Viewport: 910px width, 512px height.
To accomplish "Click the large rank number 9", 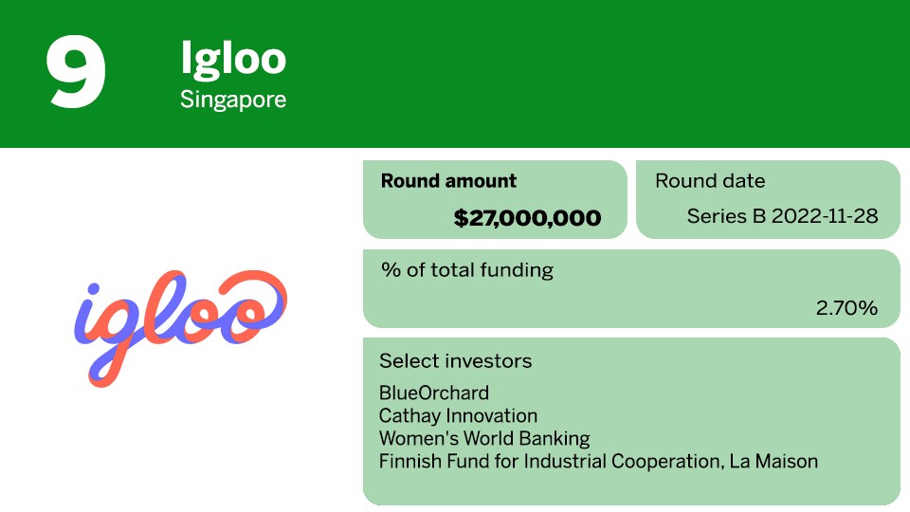I will 76,72.
